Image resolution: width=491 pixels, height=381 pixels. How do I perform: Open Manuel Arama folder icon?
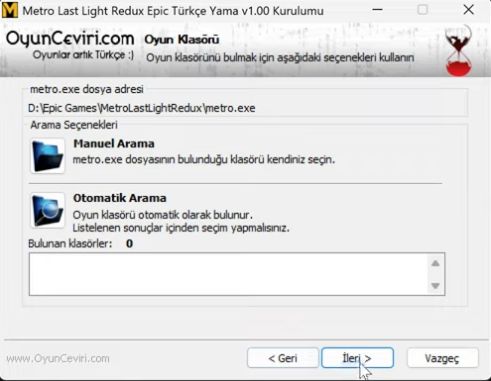coord(48,155)
